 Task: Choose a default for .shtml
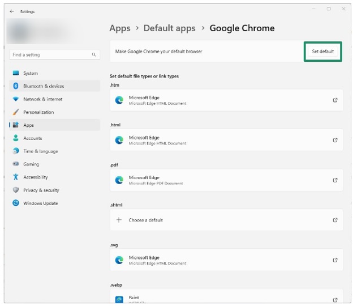point(226,220)
